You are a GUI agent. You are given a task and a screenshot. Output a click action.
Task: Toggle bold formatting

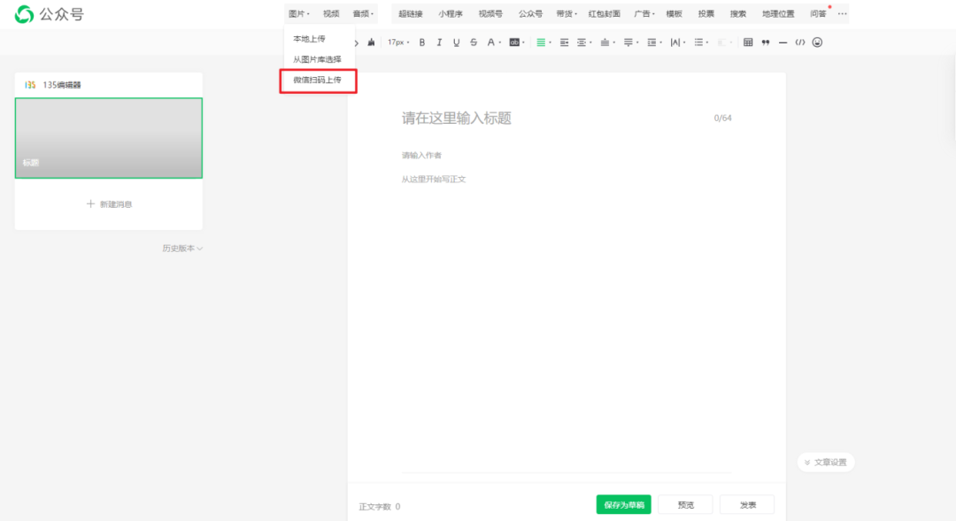point(422,42)
